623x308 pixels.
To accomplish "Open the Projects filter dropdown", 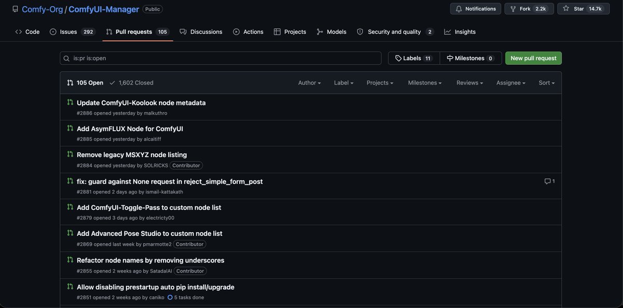I will 380,82.
